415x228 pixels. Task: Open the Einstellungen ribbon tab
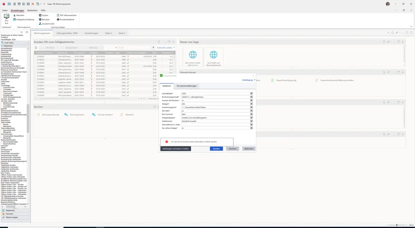click(x=17, y=10)
